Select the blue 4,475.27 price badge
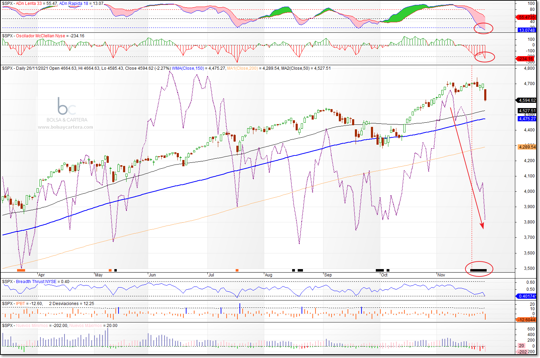 (x=527, y=119)
